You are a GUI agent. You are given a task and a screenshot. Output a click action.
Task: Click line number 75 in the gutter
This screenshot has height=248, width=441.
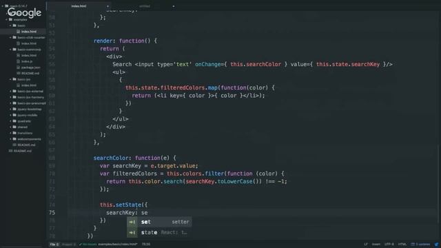52,213
